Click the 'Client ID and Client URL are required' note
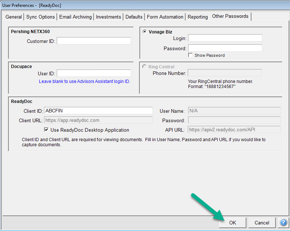Viewport: 290px width, 231px height. [144, 142]
